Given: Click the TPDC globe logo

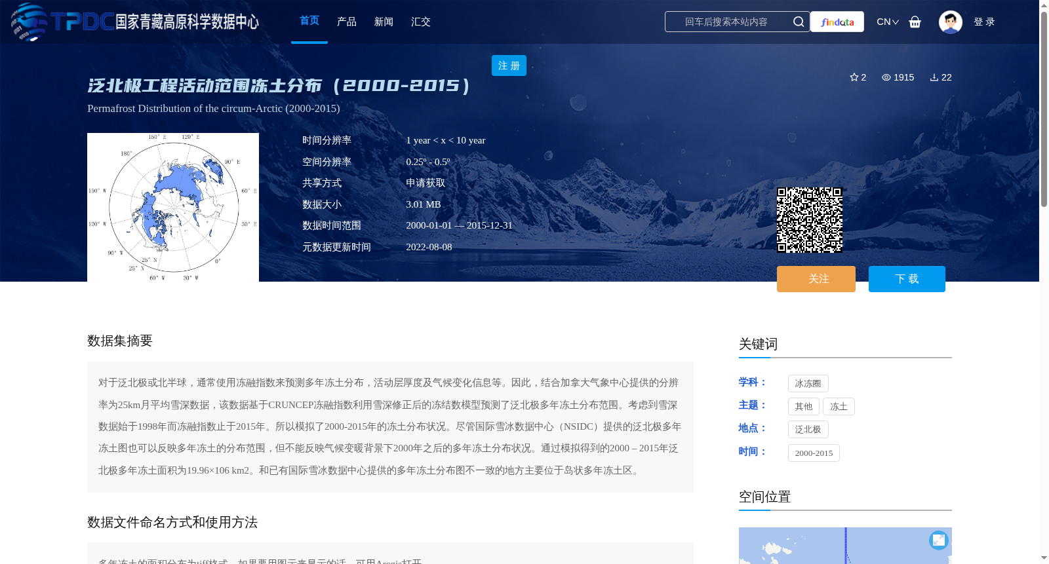Looking at the screenshot, I should 29,22.
